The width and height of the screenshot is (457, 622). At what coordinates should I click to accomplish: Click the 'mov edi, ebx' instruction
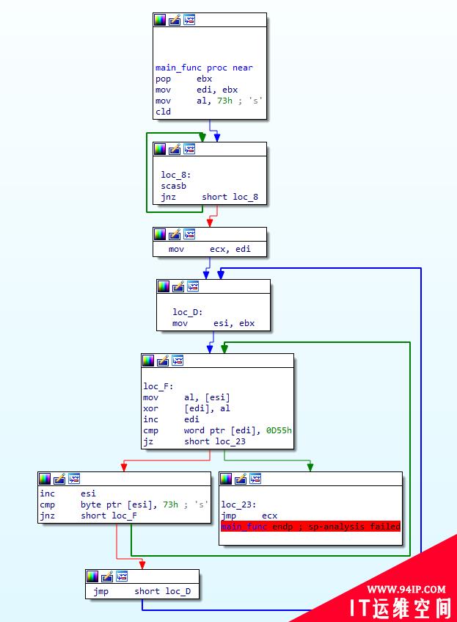(197, 90)
